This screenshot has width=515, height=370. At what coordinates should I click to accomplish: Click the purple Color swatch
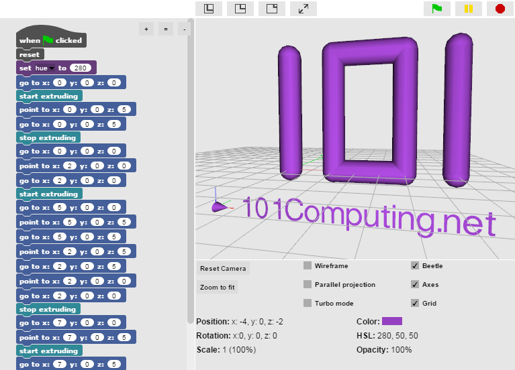[x=392, y=321]
